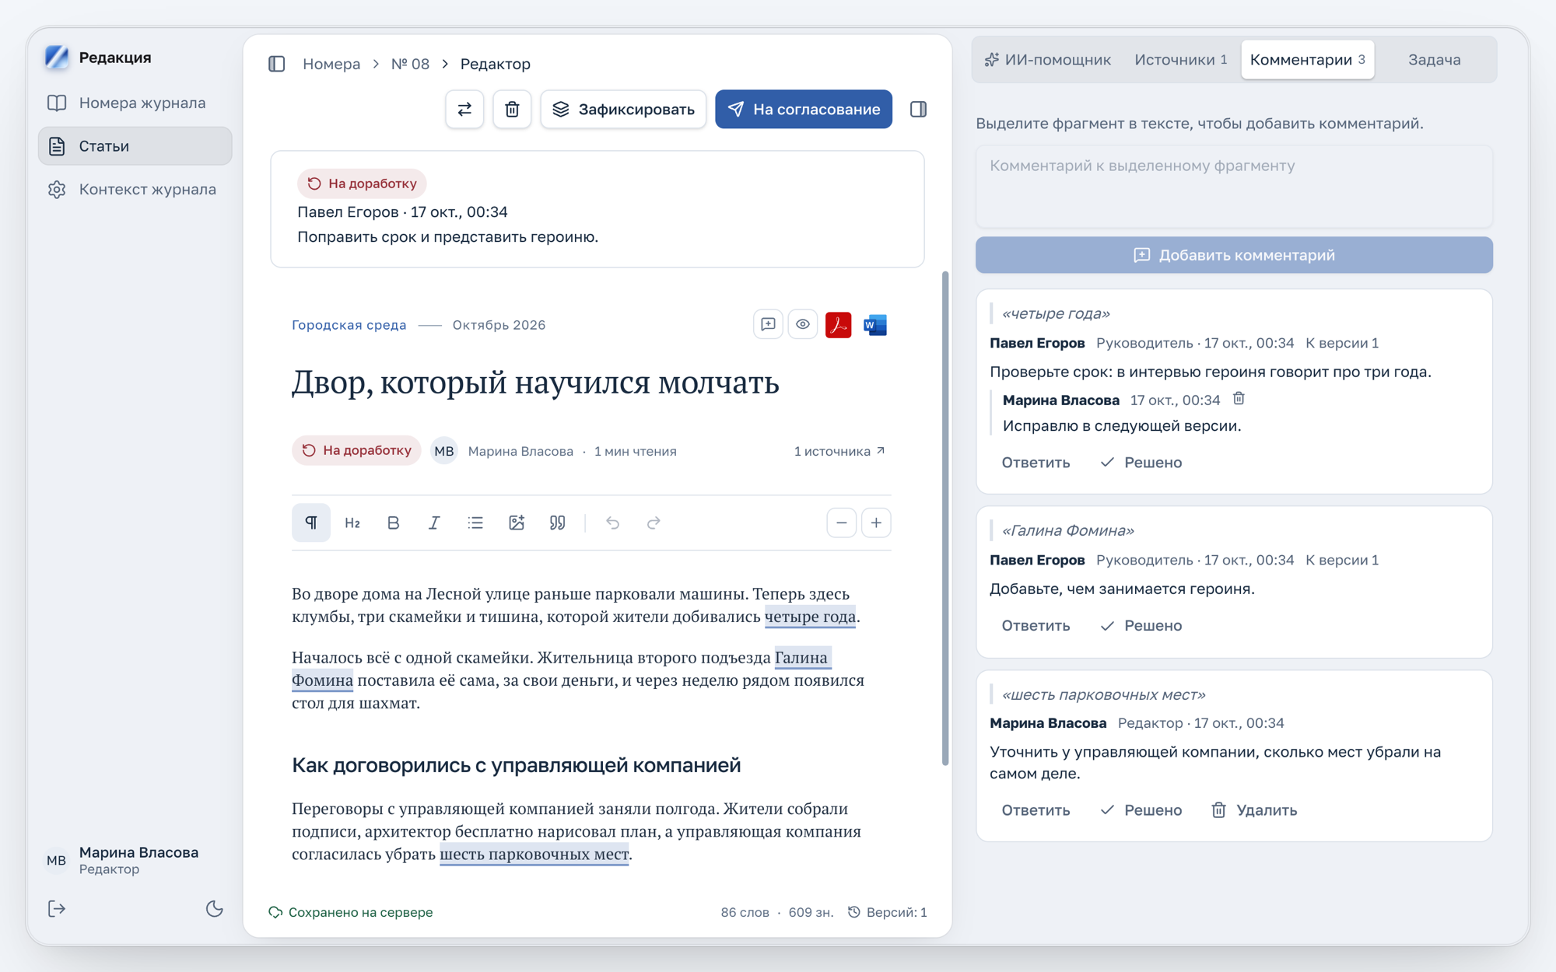Log out using the exit icon
The width and height of the screenshot is (1556, 972).
click(x=57, y=908)
